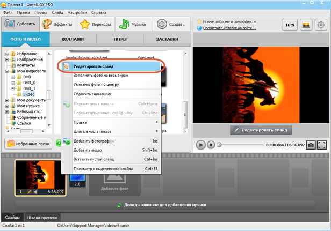Viewport: 331px width, 231px height.
Task: Choose Заполнить фото на весь экран
Action: click(x=111, y=76)
